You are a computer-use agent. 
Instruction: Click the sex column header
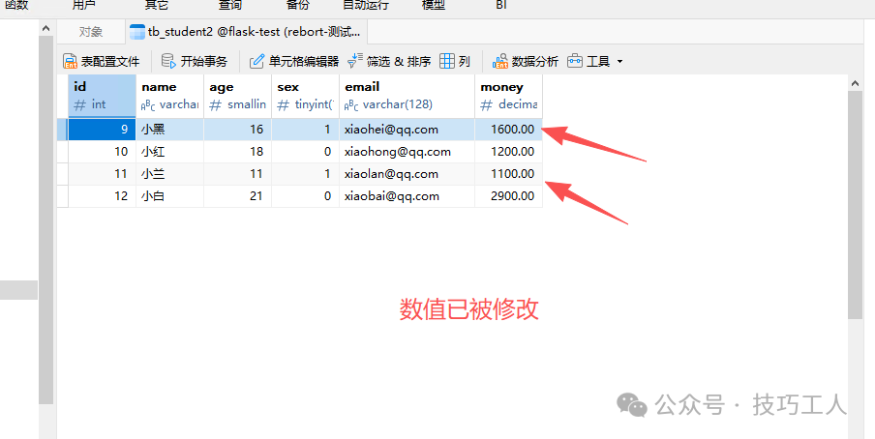[305, 96]
